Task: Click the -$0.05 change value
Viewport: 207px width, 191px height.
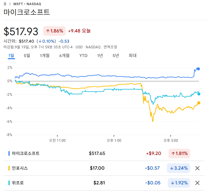Action: 153,183
